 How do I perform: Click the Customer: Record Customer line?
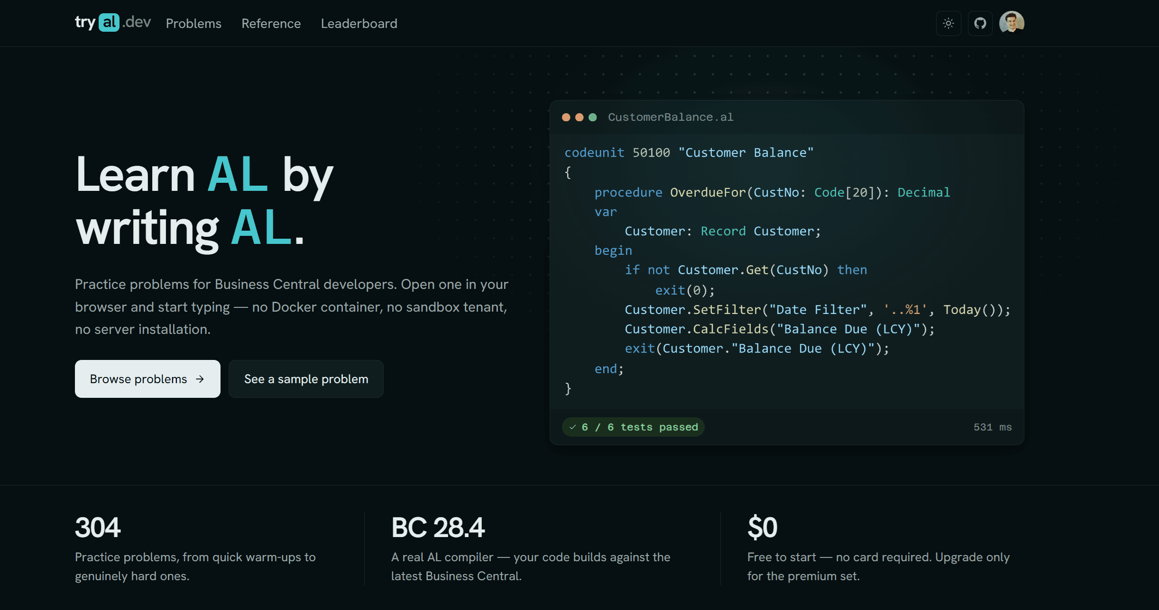point(723,231)
